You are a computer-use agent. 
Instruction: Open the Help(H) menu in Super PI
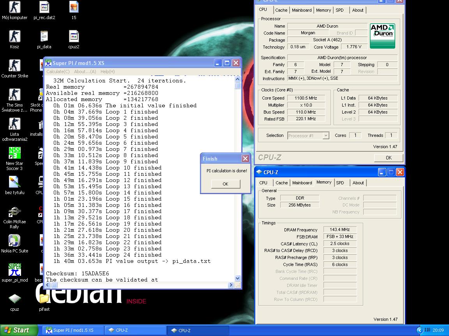click(x=108, y=72)
